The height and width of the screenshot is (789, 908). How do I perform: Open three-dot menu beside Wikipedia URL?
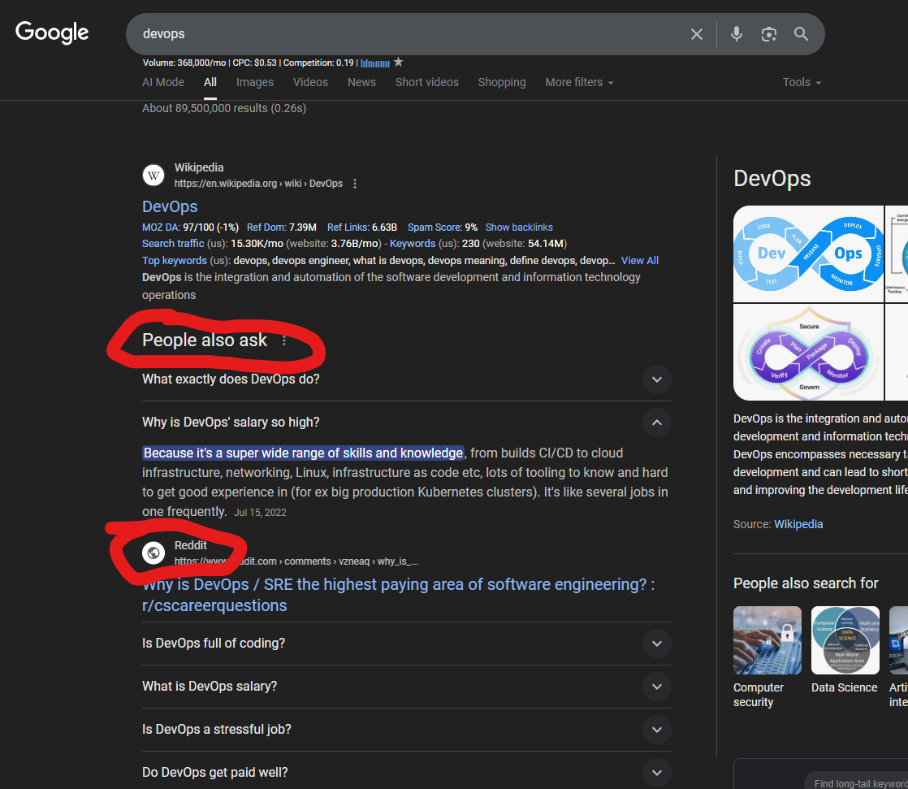(x=355, y=184)
